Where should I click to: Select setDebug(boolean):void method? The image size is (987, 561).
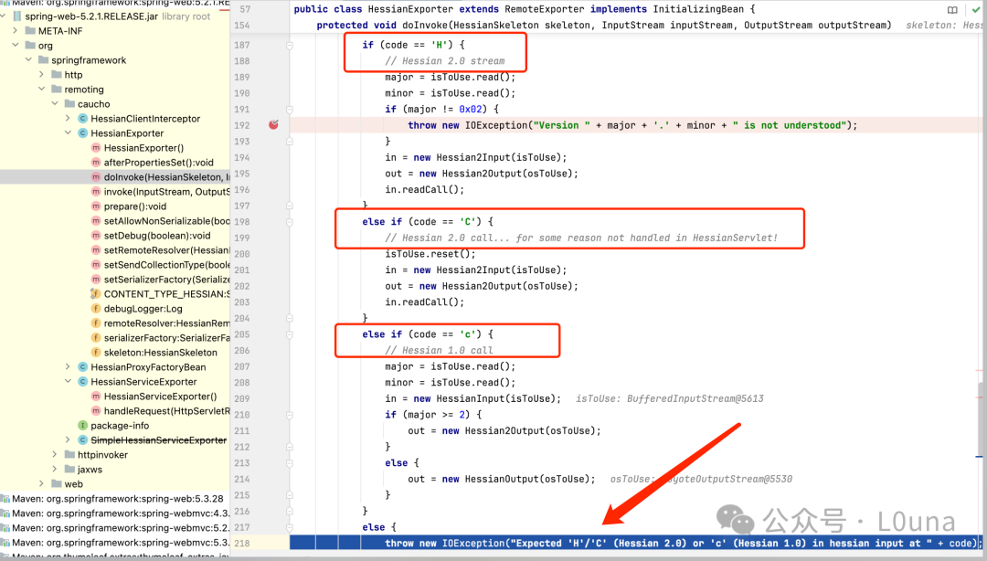click(157, 236)
